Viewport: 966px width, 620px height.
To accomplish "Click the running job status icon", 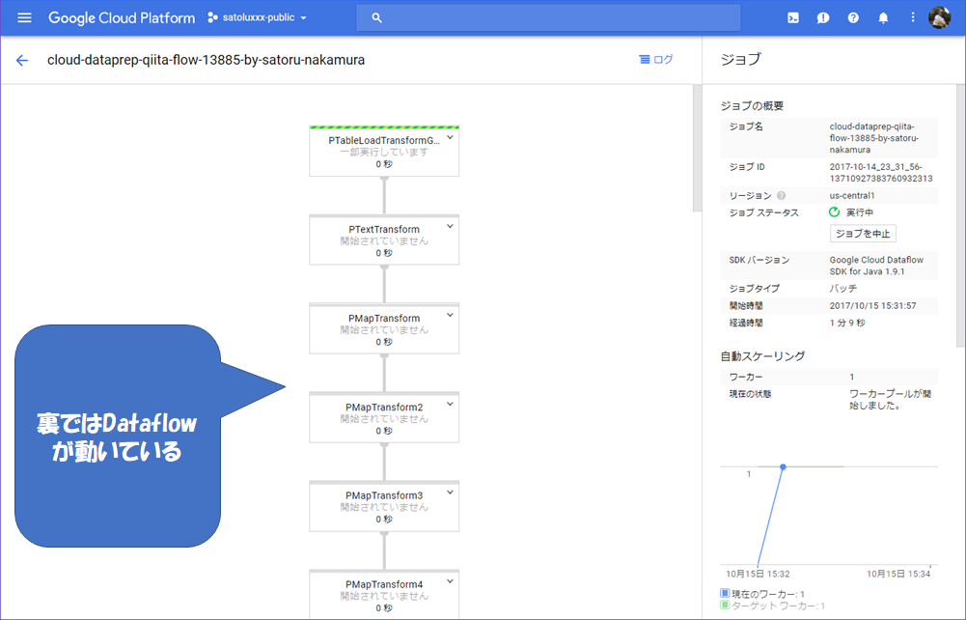I will [834, 212].
